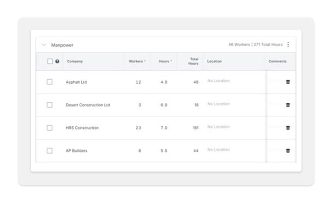The height and width of the screenshot is (207, 332).
Task: Delete the Asphalt Ltd row with trash icon
Action: [288, 82]
